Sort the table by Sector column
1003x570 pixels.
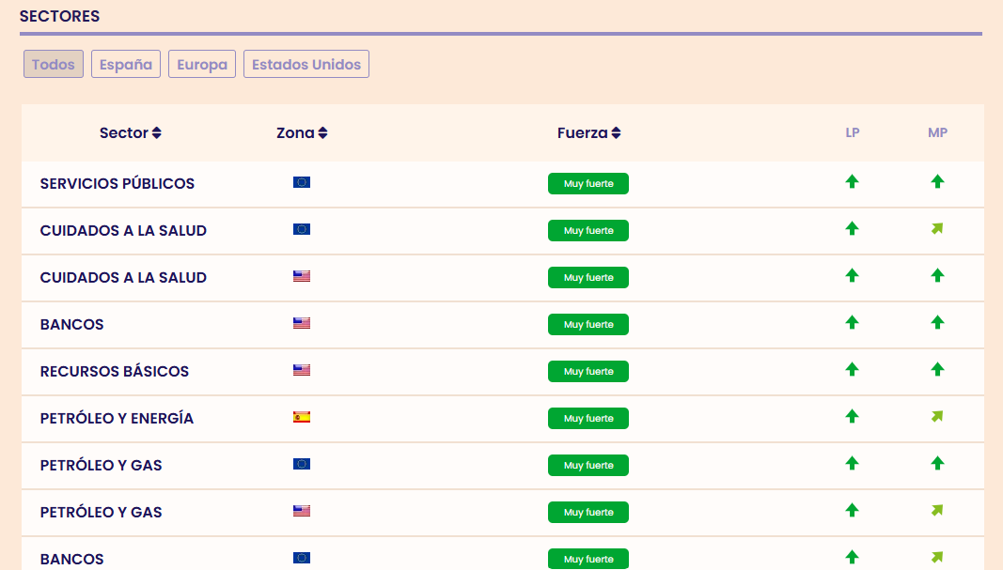click(131, 133)
